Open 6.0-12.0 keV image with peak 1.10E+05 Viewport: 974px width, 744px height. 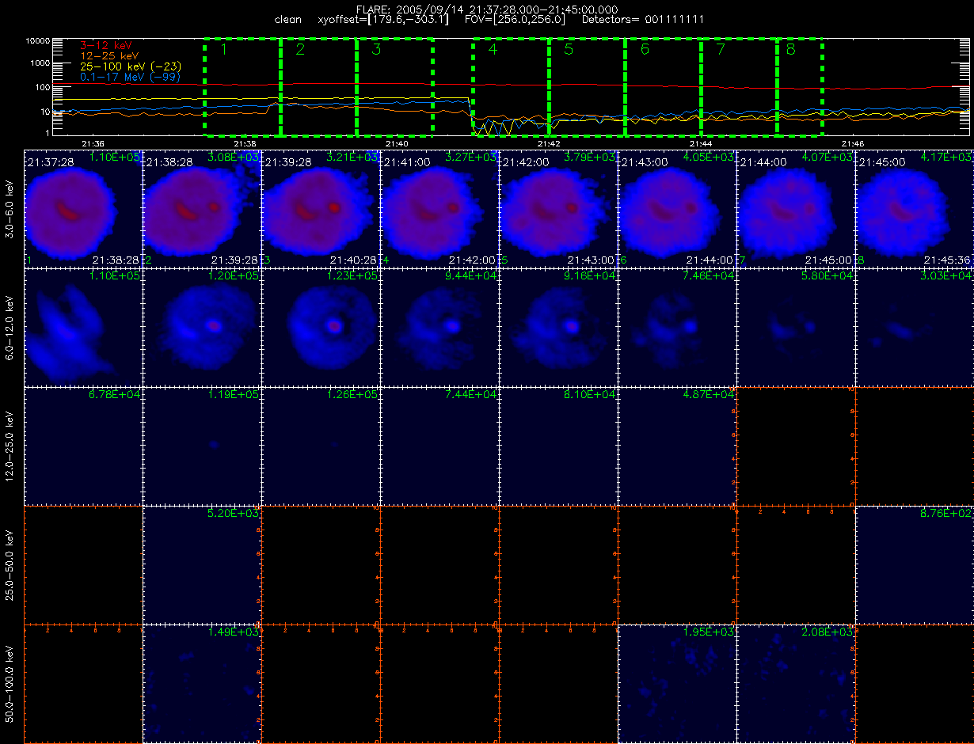tap(83, 327)
